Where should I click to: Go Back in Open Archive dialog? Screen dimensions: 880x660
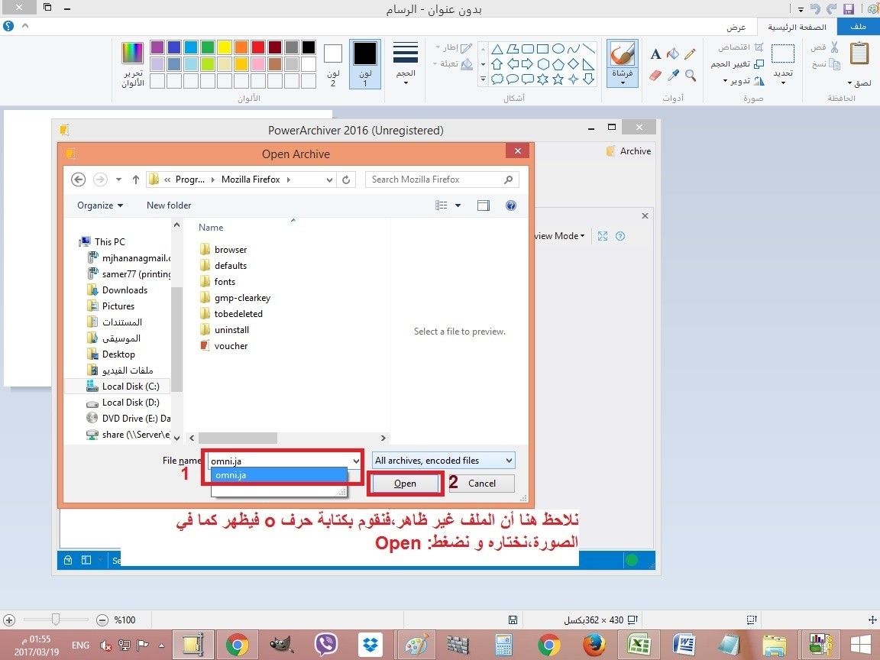(x=79, y=180)
